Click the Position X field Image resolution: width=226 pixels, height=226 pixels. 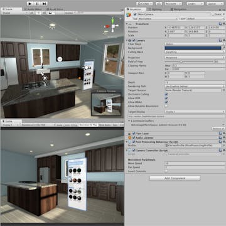coord(175,28)
